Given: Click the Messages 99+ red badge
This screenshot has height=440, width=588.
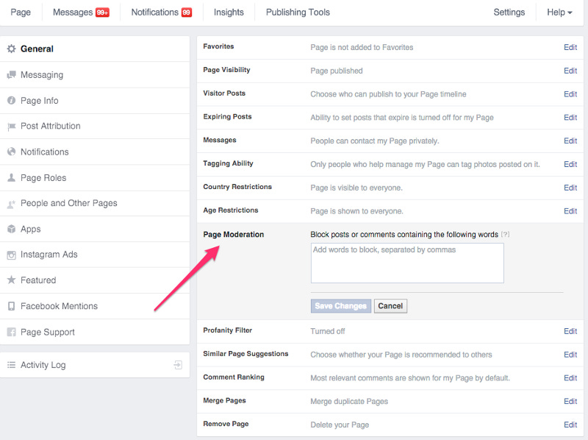Looking at the screenshot, I should pyautogui.click(x=102, y=13).
